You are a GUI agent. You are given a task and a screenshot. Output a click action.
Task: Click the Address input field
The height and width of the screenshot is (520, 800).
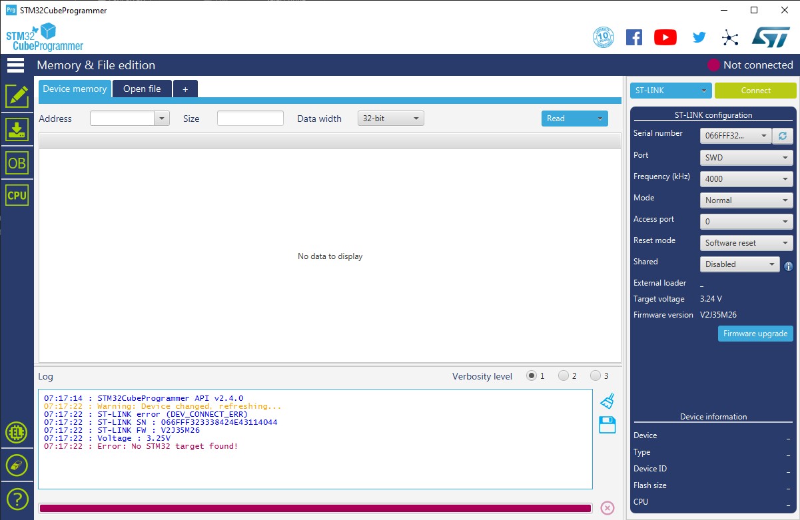[x=123, y=119]
